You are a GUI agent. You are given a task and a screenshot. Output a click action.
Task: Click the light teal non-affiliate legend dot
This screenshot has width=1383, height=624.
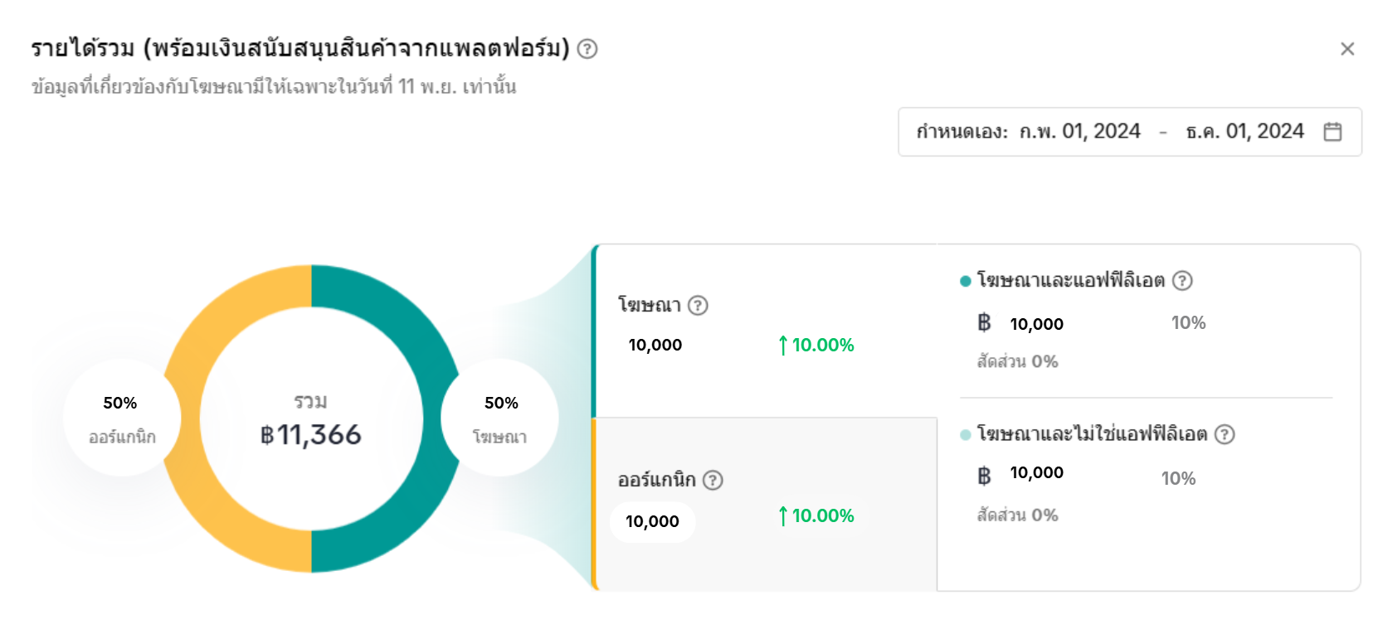pyautogui.click(x=966, y=435)
